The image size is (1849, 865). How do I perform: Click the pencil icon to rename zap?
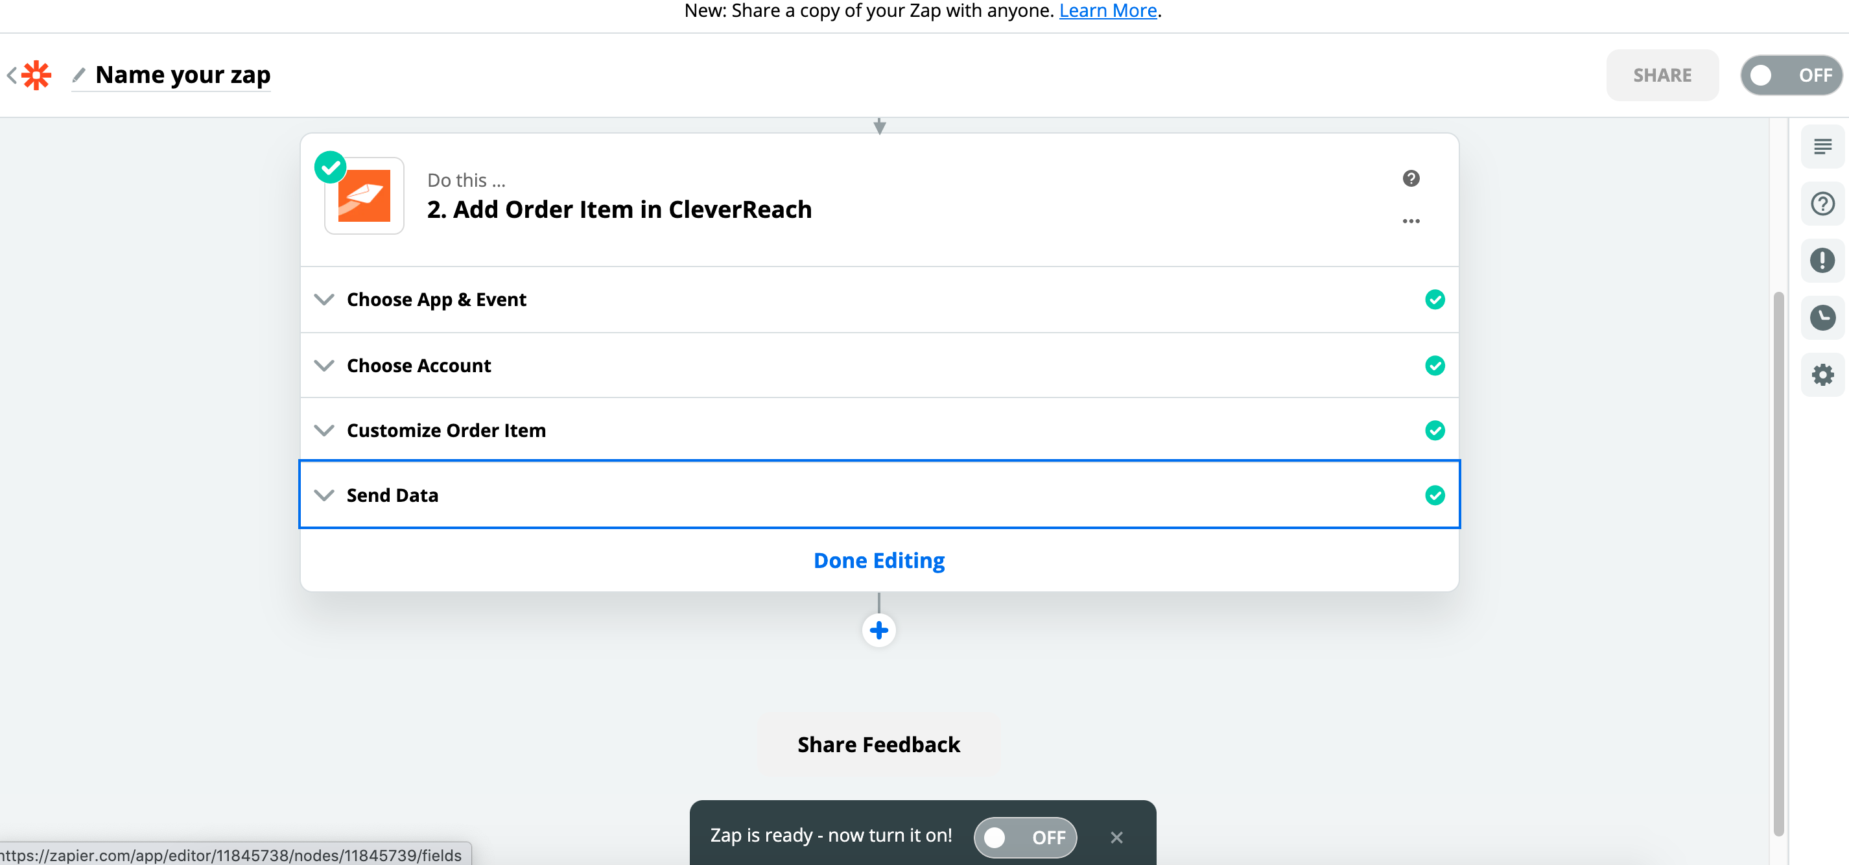tap(79, 75)
